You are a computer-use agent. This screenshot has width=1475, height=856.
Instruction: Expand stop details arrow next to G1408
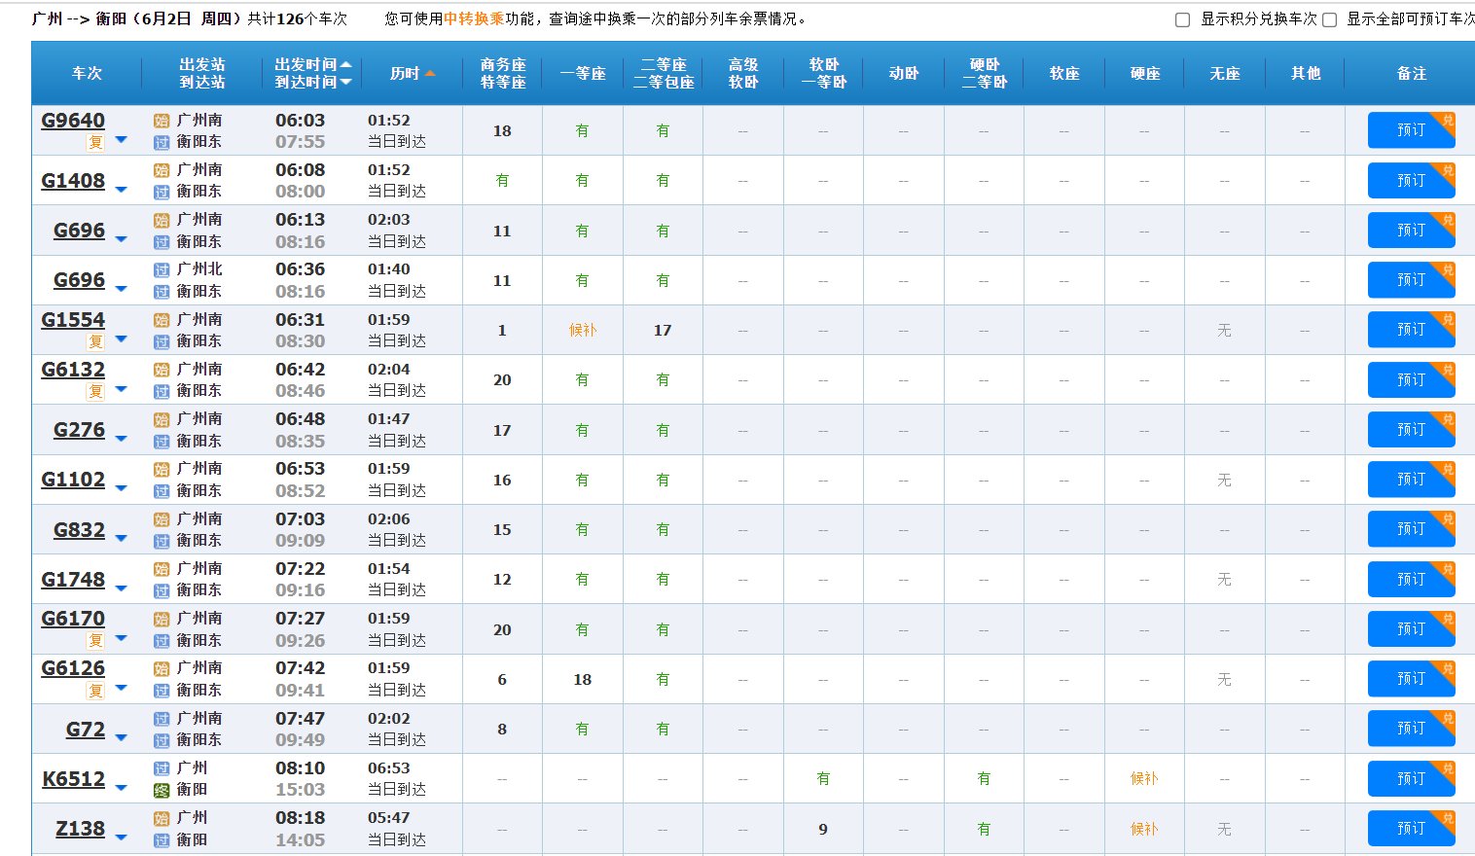[x=121, y=189]
